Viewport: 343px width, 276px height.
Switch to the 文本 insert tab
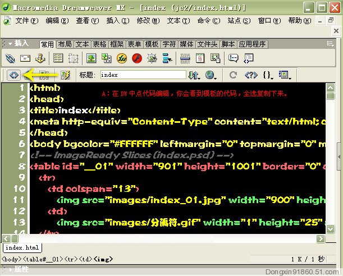click(x=83, y=44)
